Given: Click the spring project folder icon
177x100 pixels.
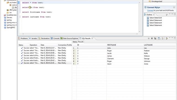Looking at the screenshot, I should [x=5, y=20].
